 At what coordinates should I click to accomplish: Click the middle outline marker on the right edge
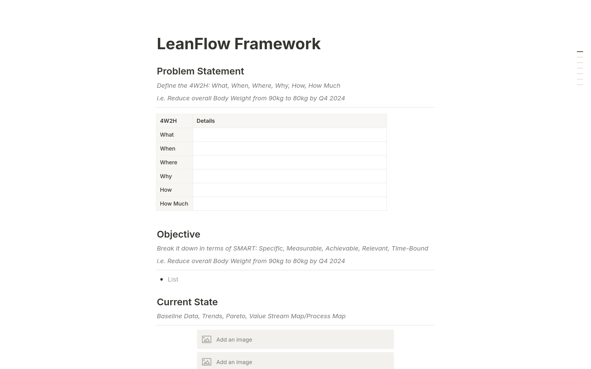click(x=580, y=68)
